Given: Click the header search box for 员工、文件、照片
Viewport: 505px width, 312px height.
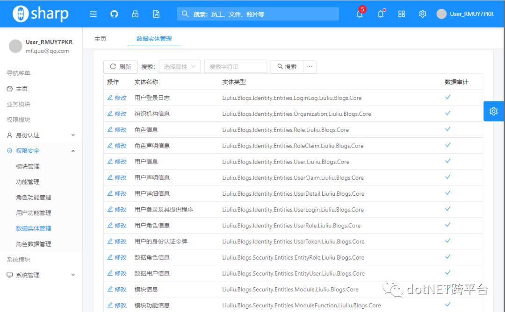Looking at the screenshot, I should coord(258,14).
